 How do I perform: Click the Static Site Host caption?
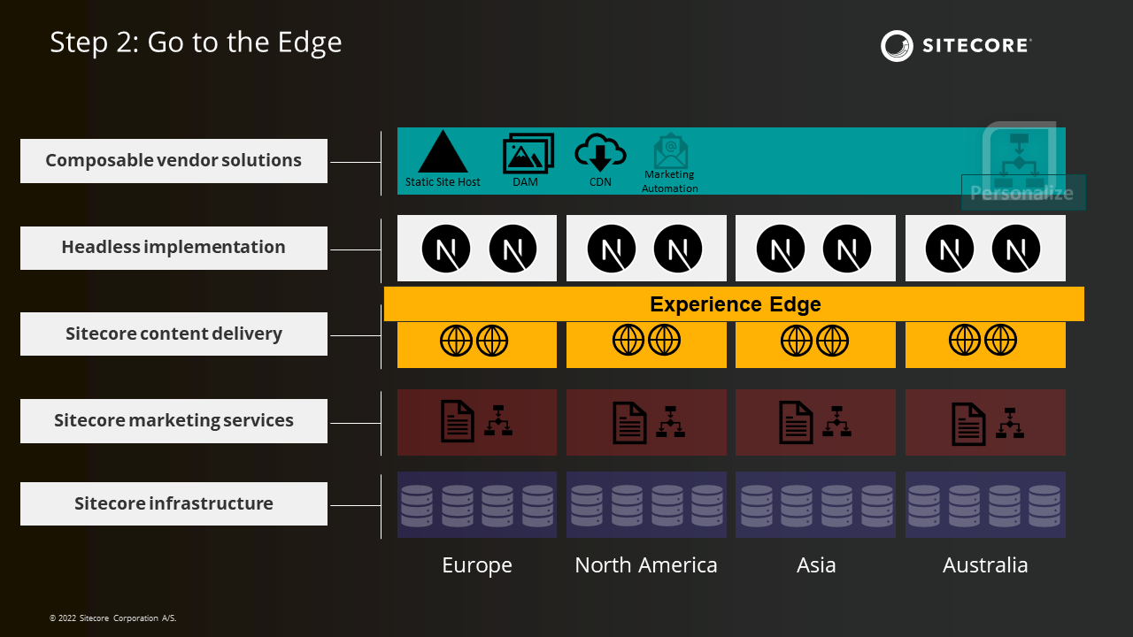(443, 182)
